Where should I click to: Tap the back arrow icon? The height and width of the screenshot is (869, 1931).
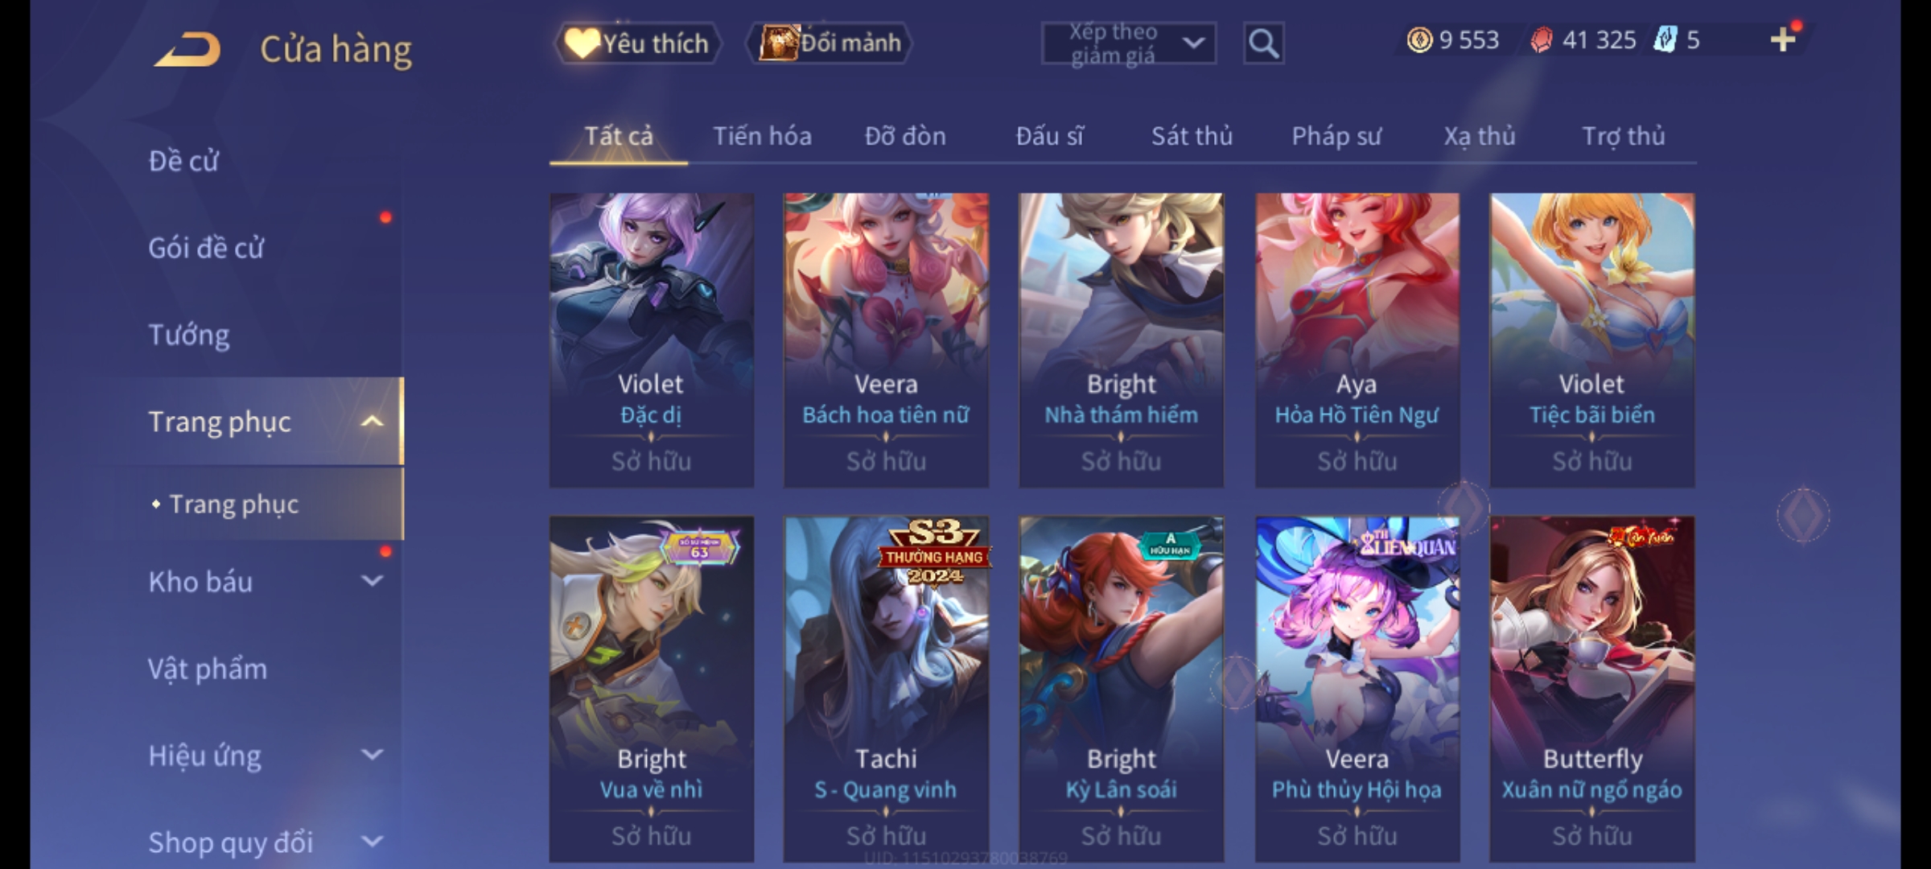pyautogui.click(x=187, y=49)
